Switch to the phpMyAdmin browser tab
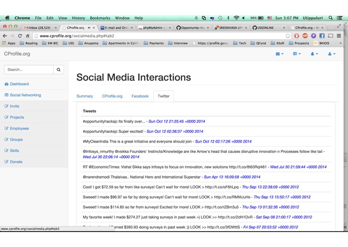The width and height of the screenshot is (348, 247). [x=154, y=27]
